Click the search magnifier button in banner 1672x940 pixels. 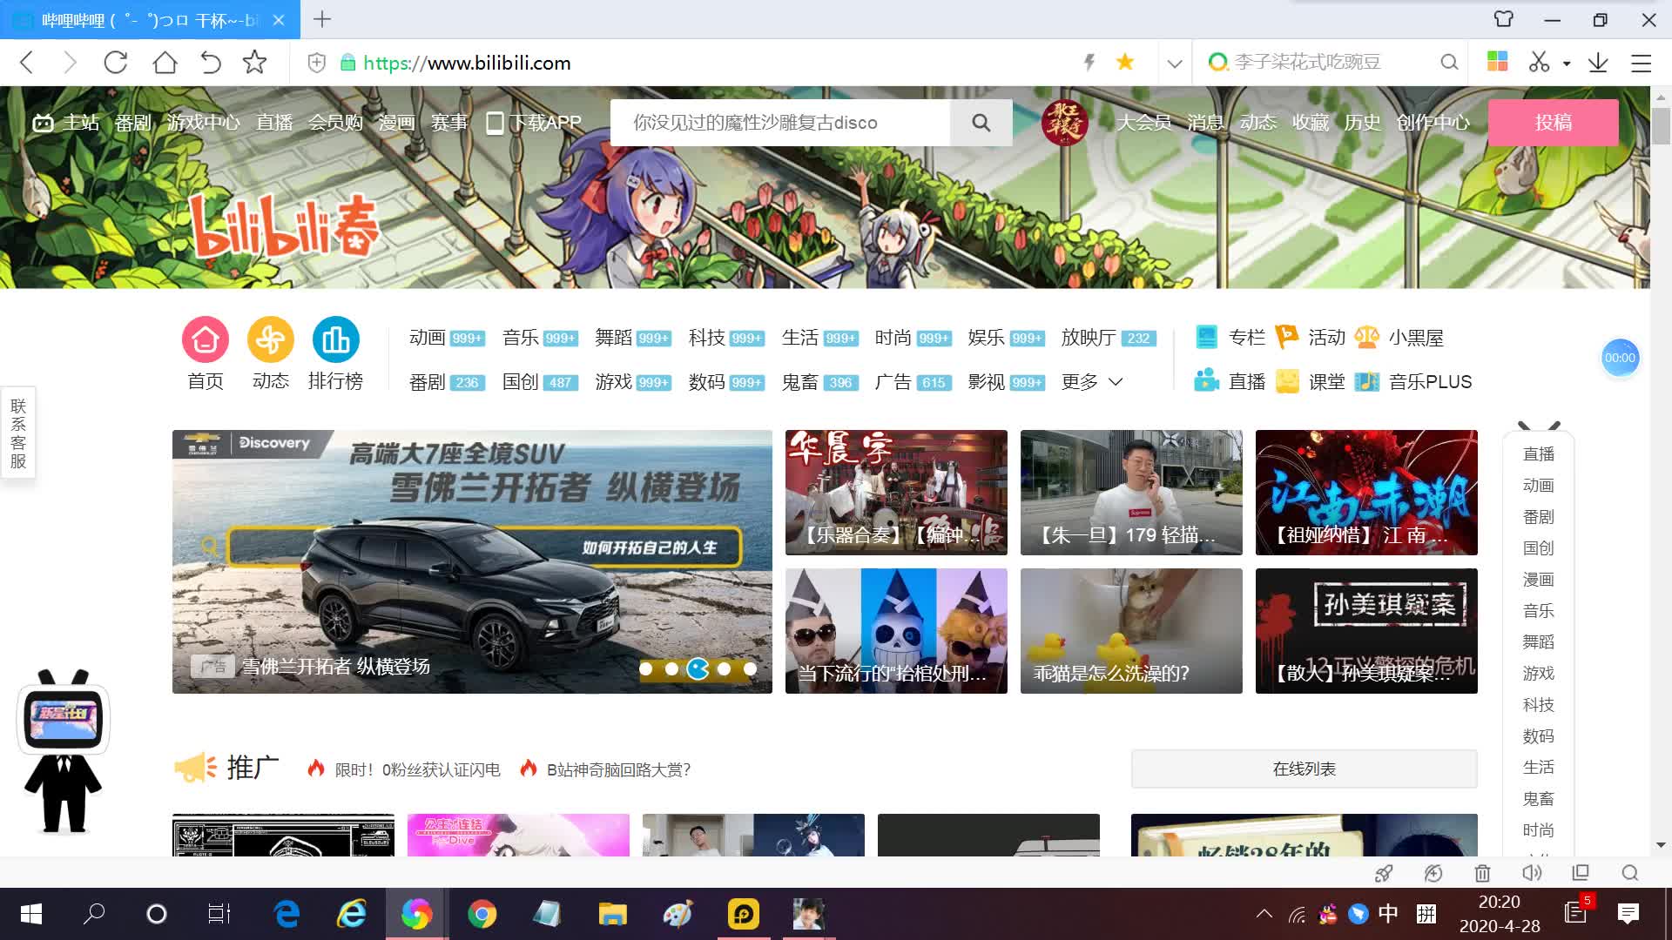coord(981,123)
